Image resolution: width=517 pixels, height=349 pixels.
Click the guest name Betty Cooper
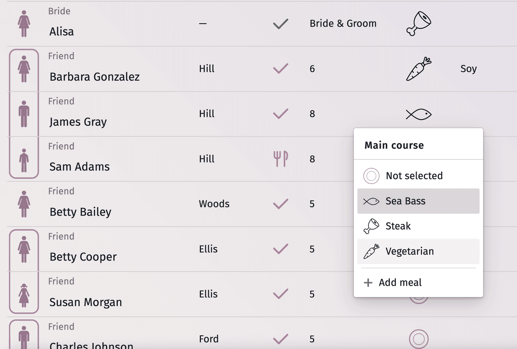[x=83, y=257]
